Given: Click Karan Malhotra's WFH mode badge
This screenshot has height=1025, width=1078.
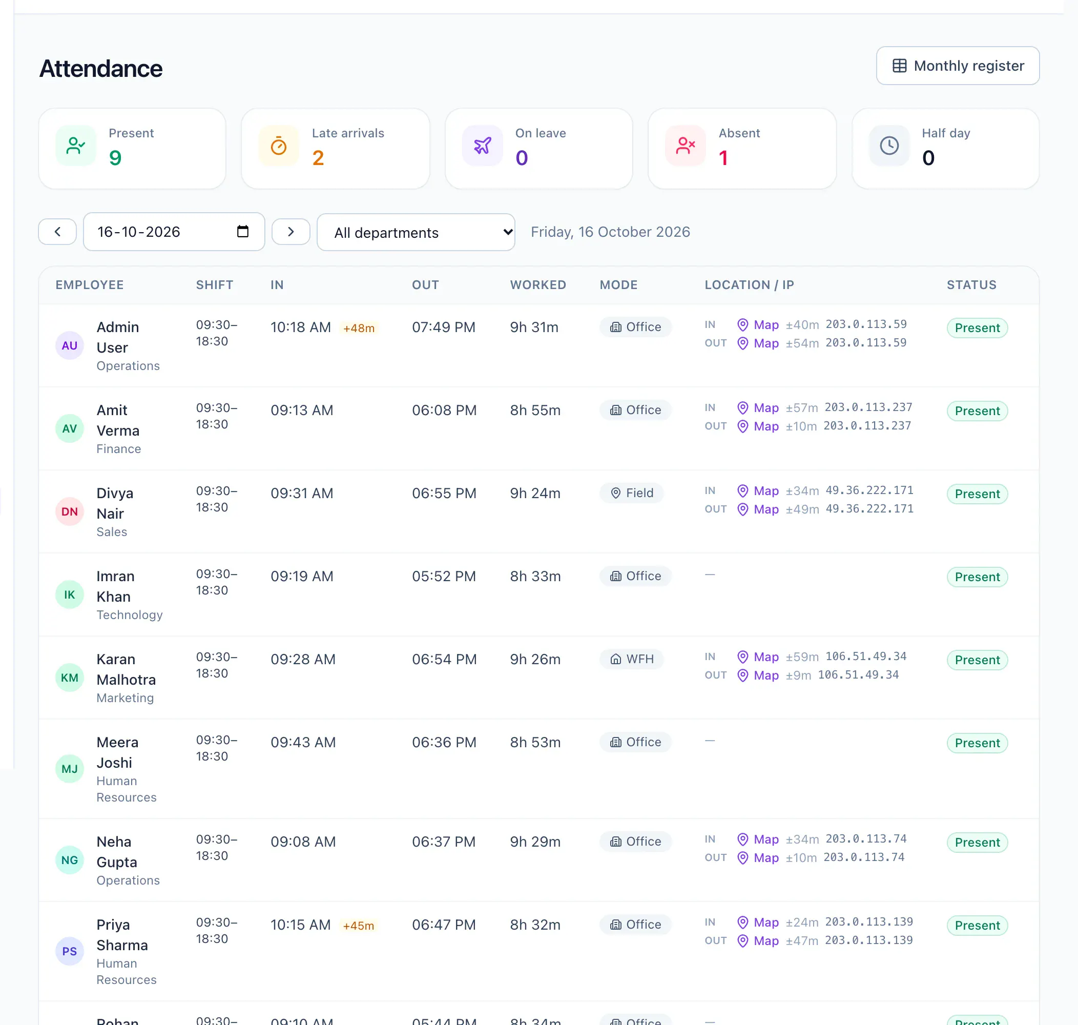Looking at the screenshot, I should pos(631,659).
